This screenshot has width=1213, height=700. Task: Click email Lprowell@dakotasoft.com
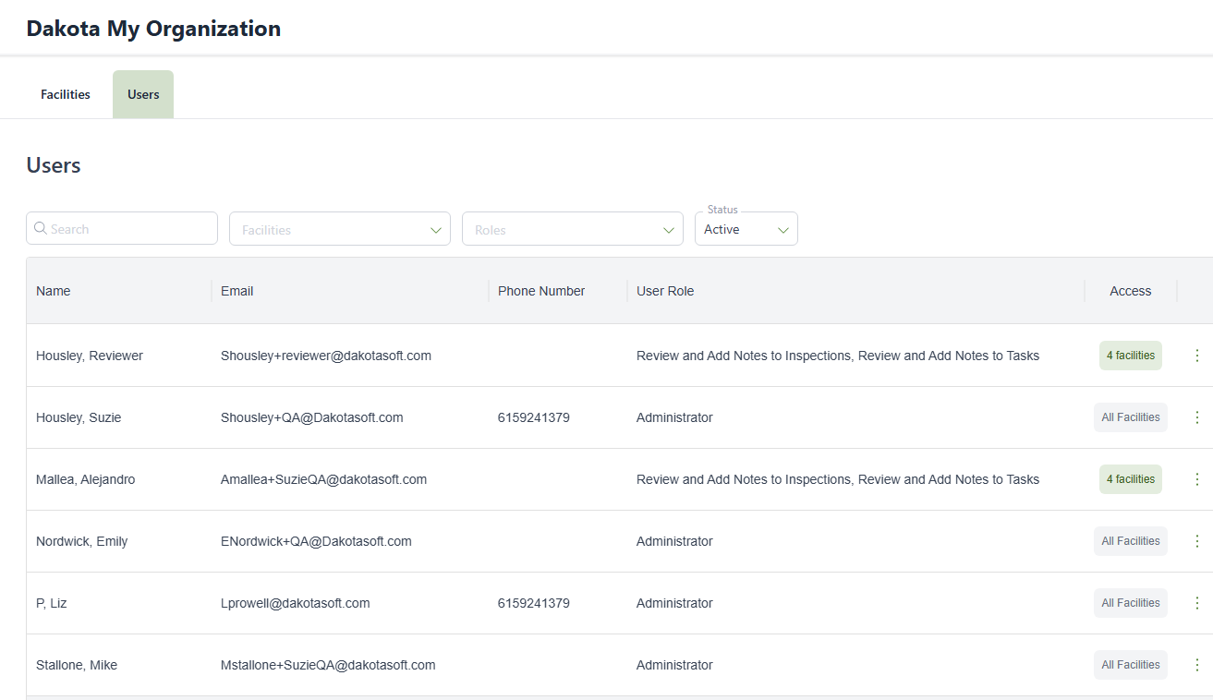click(296, 603)
